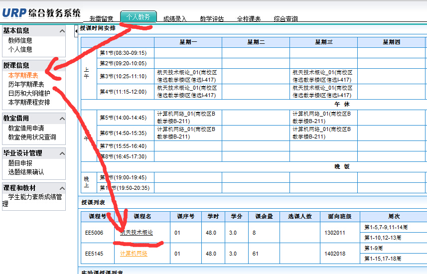Viewport: 427px width, 274px height.
Task: Open the 计算机网络 course link
Action: [x=134, y=254]
